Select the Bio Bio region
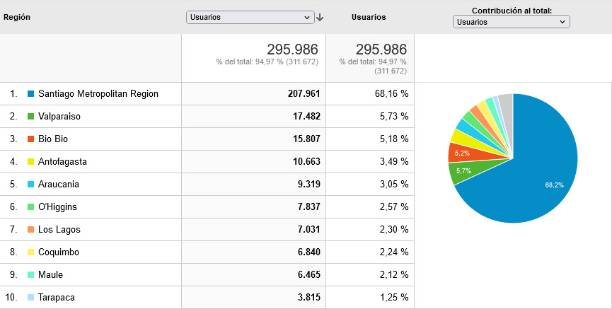Viewport: 612px width, 309px height. (x=53, y=139)
